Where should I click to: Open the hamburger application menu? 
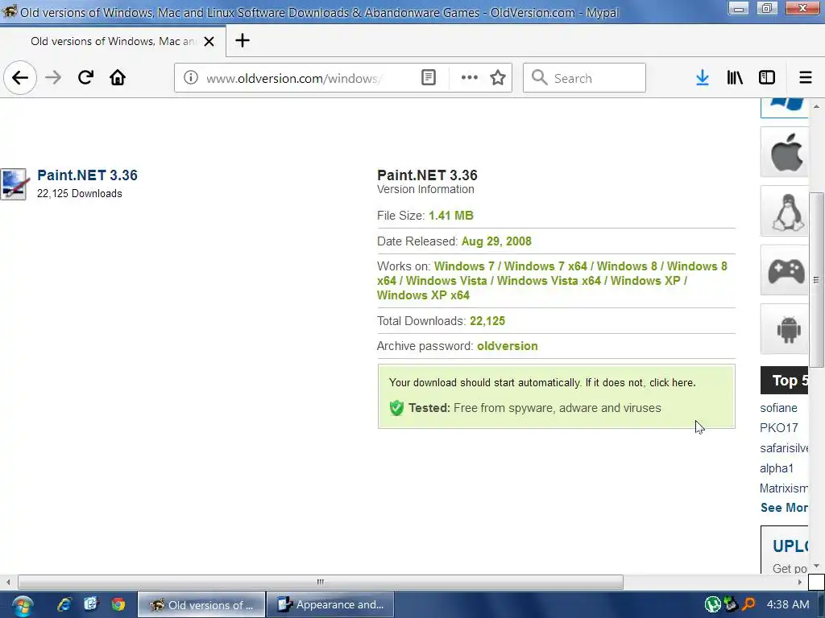tap(805, 78)
